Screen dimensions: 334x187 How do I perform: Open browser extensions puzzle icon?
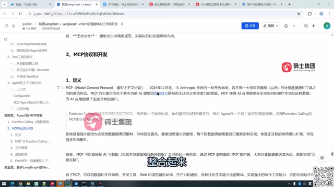tap(309, 14)
